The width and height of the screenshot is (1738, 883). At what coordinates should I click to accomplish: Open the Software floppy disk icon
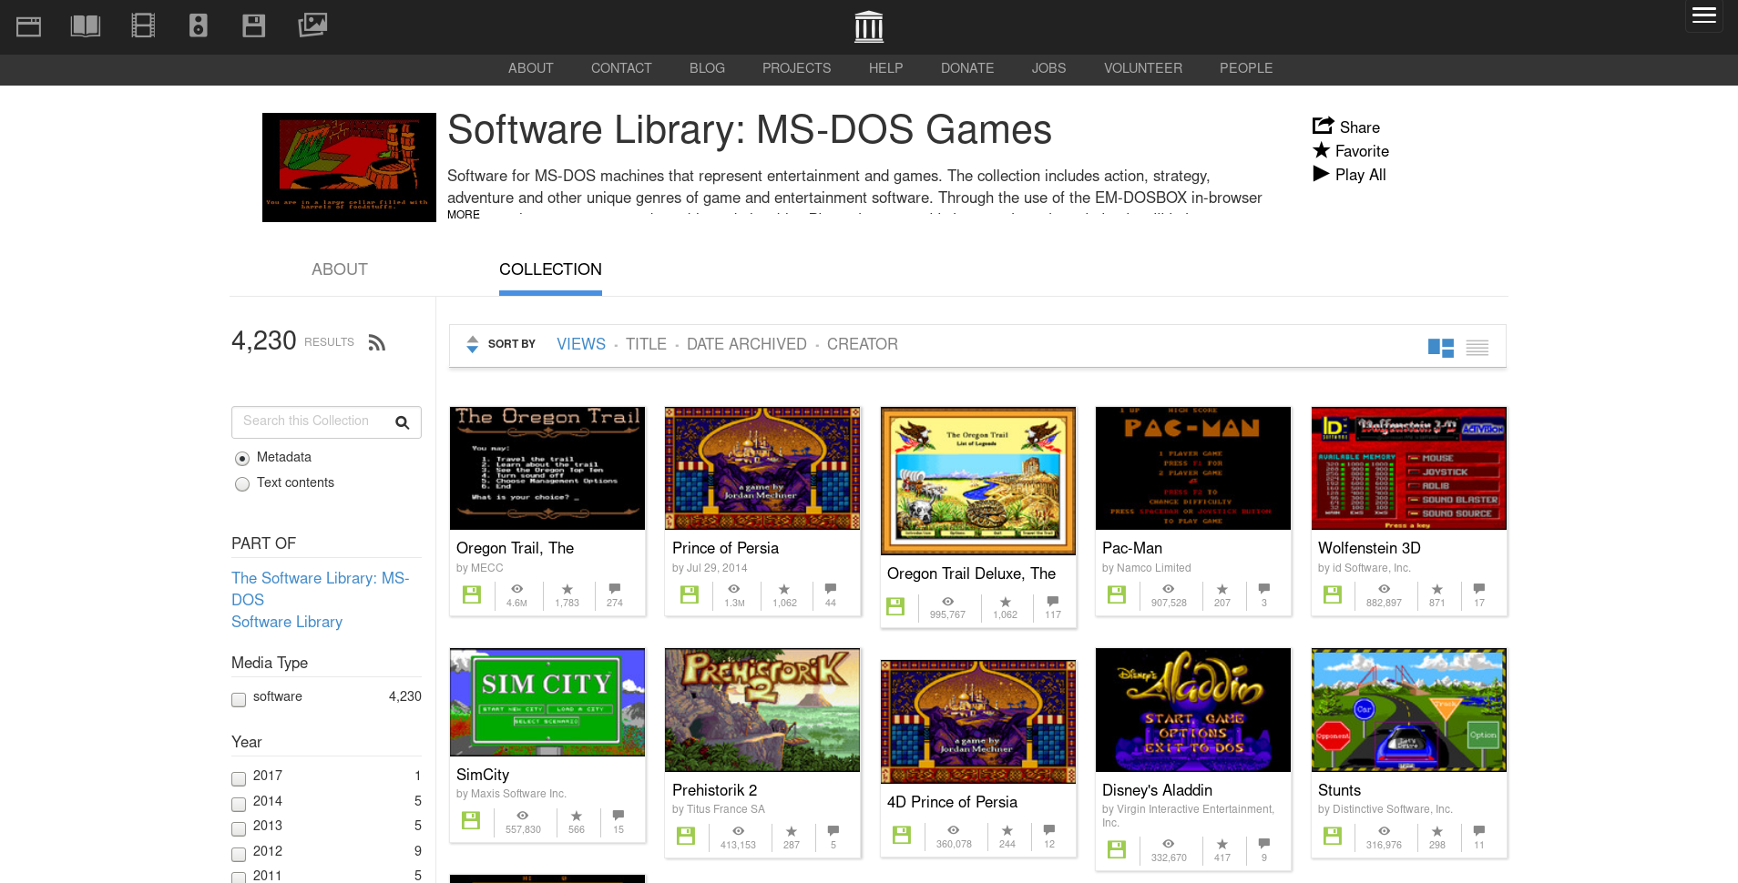pyautogui.click(x=254, y=26)
